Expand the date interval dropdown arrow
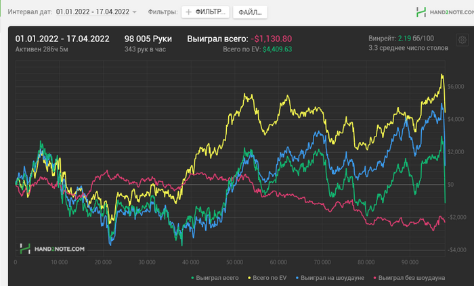This screenshot has width=474, height=286. pyautogui.click(x=134, y=12)
